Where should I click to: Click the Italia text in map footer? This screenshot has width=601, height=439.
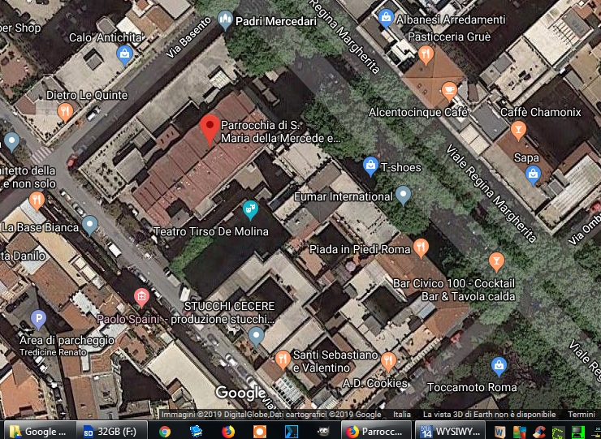(402, 415)
